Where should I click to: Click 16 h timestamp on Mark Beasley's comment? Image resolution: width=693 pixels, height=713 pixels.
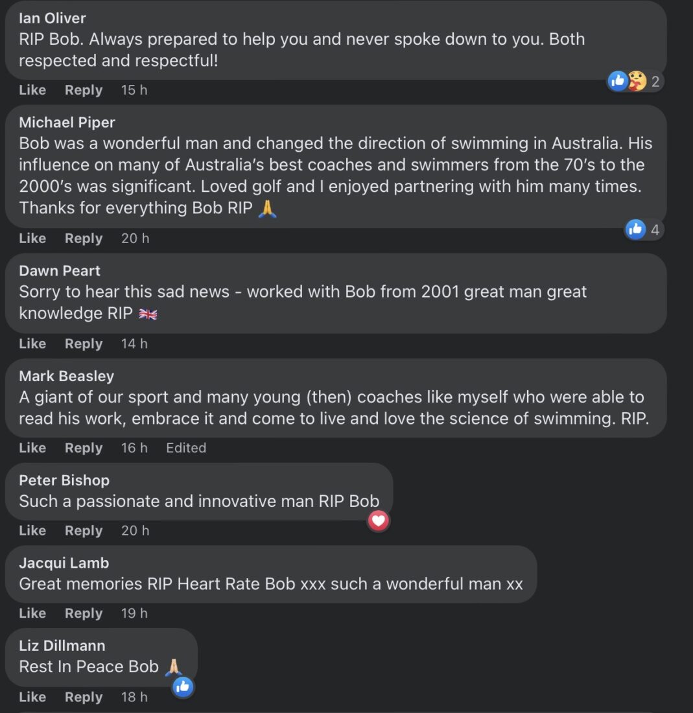pos(134,448)
